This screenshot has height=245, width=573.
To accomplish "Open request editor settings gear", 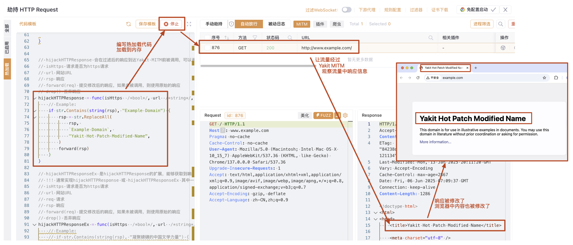I will tap(345, 115).
